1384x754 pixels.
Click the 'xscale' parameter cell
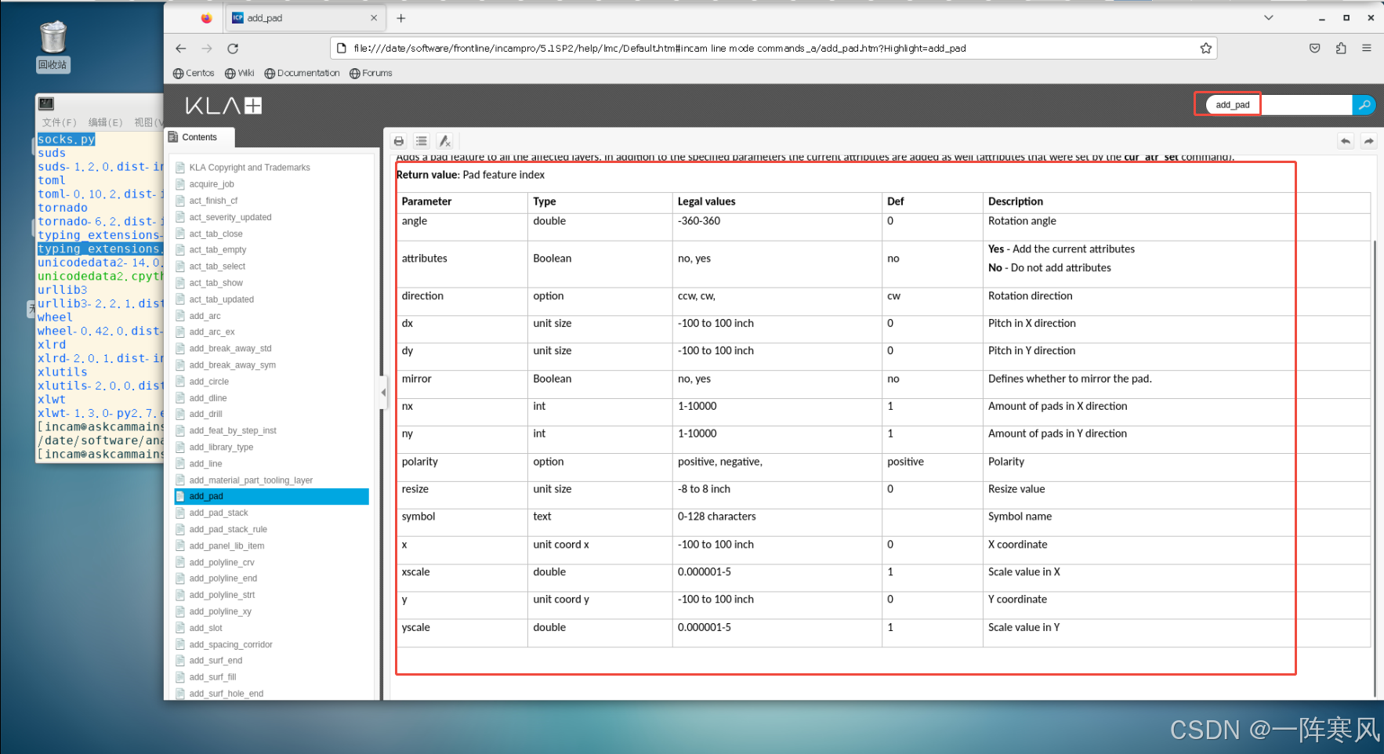point(462,578)
